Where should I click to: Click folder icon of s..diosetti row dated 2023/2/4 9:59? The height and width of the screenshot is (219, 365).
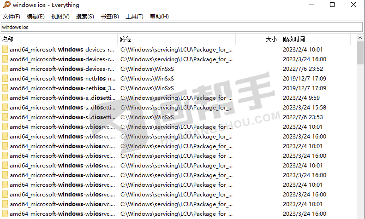(5, 98)
